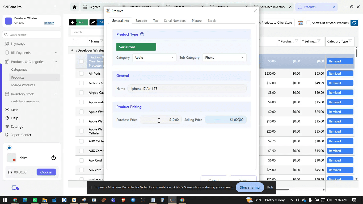363x204 pixels.
Task: Enable Show Out of Stock Products
Action: point(309,23)
